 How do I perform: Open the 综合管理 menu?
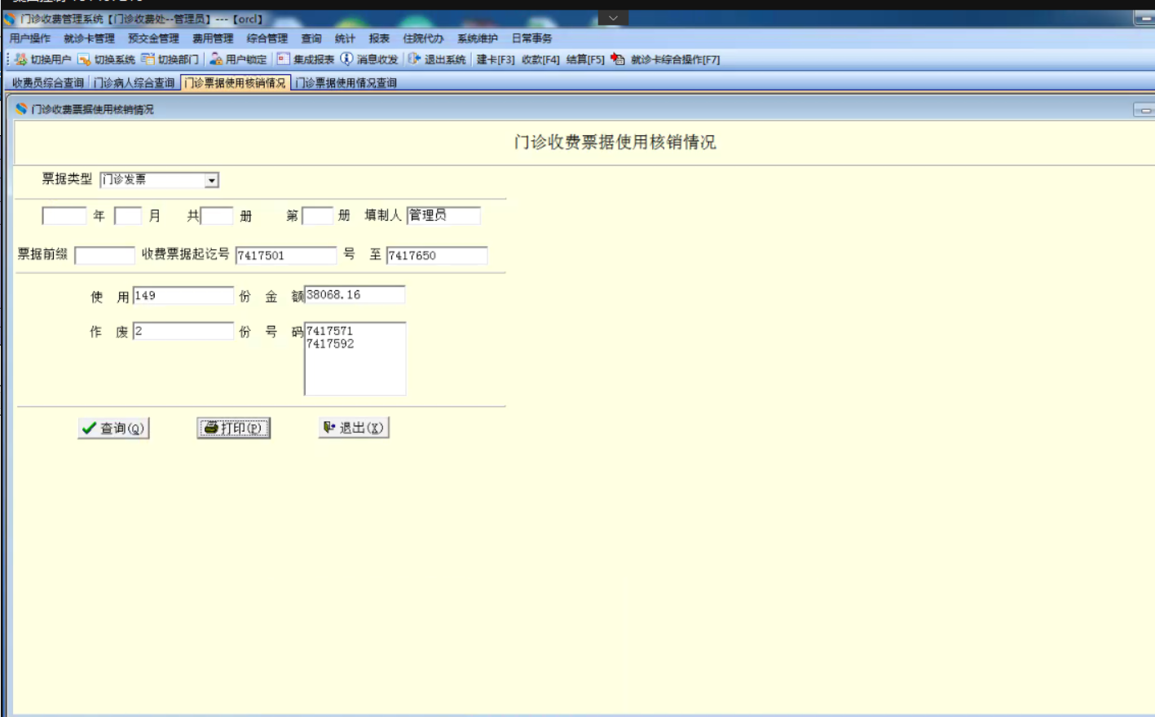[x=267, y=38]
